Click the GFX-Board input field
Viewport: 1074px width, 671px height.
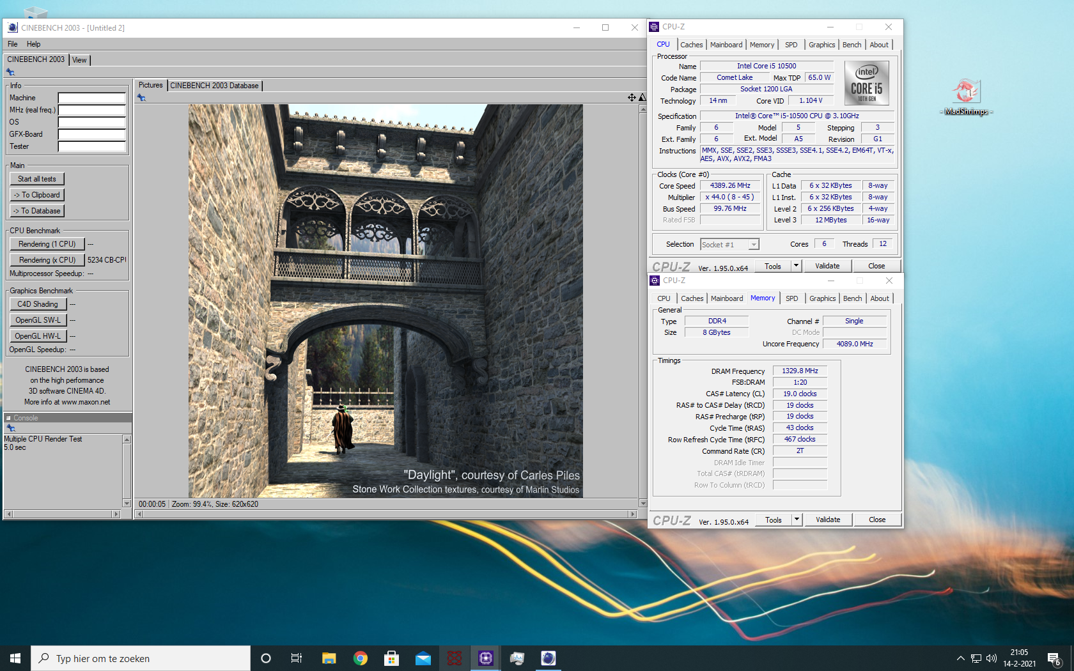coord(92,134)
